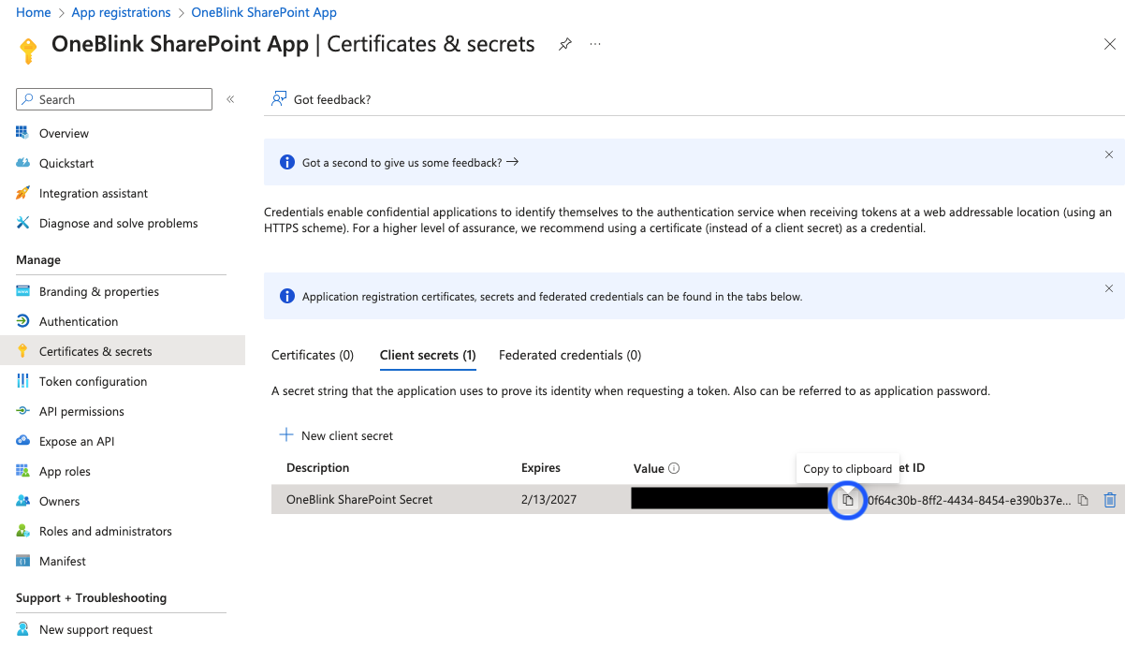
Task: Click the New support request icon
Action: (x=22, y=629)
